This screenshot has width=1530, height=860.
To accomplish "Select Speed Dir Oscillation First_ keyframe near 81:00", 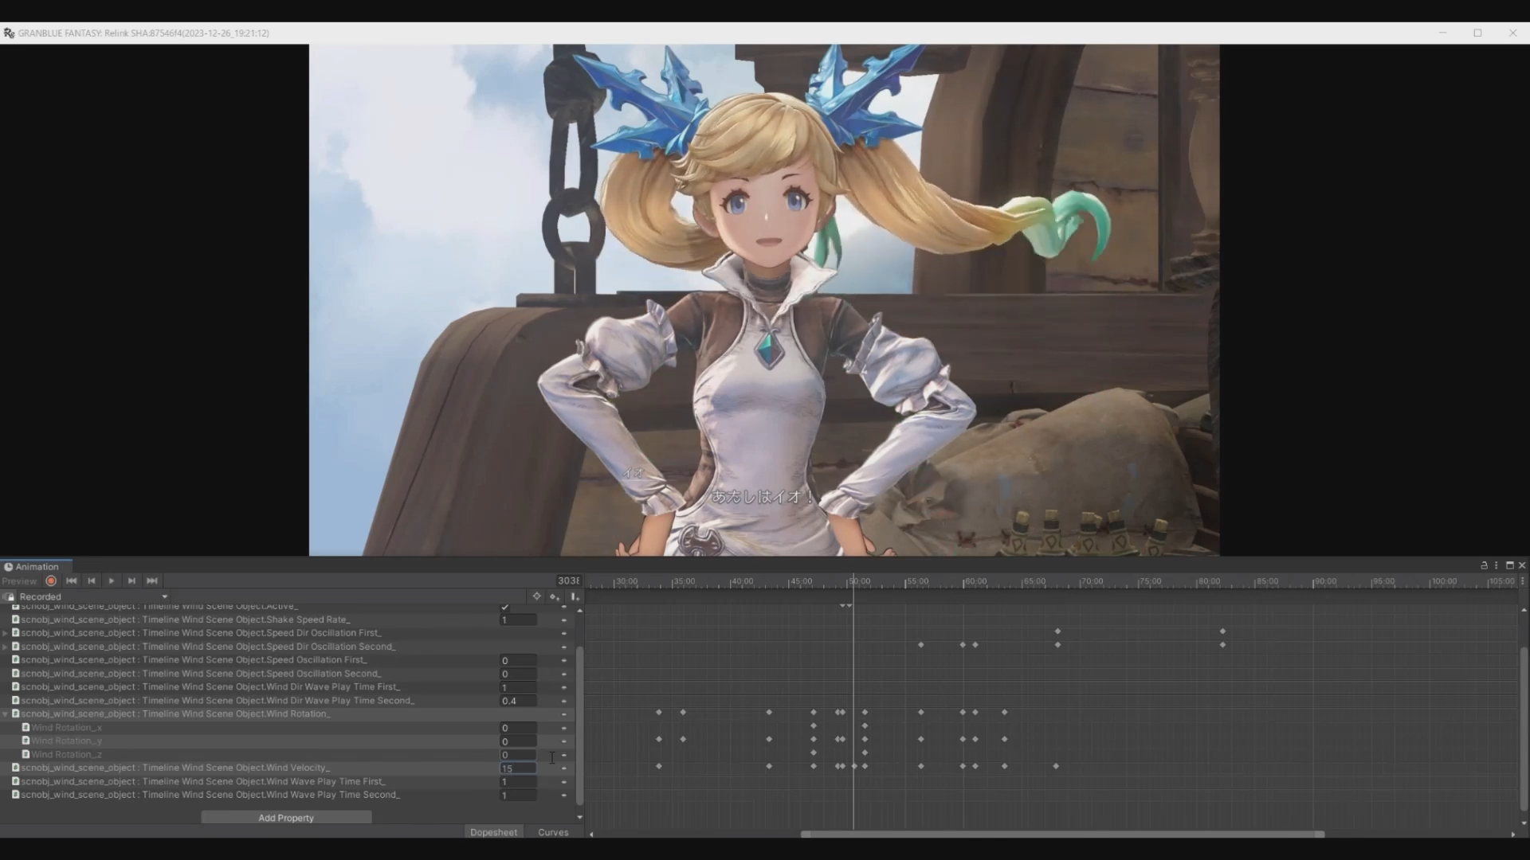I will click(x=1222, y=632).
